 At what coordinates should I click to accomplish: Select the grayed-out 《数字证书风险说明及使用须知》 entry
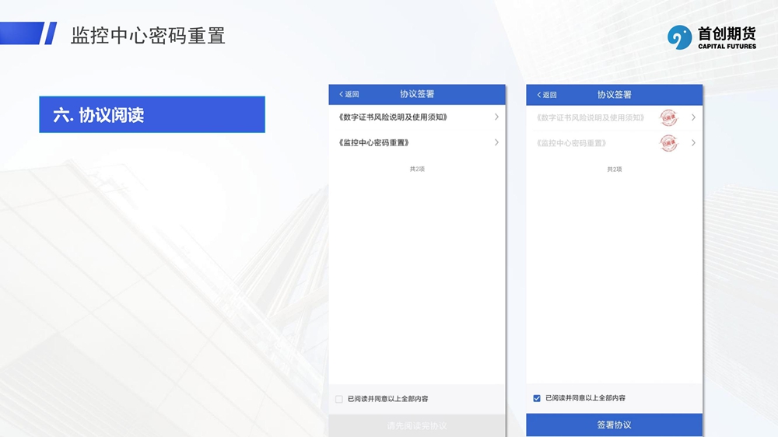(591, 118)
